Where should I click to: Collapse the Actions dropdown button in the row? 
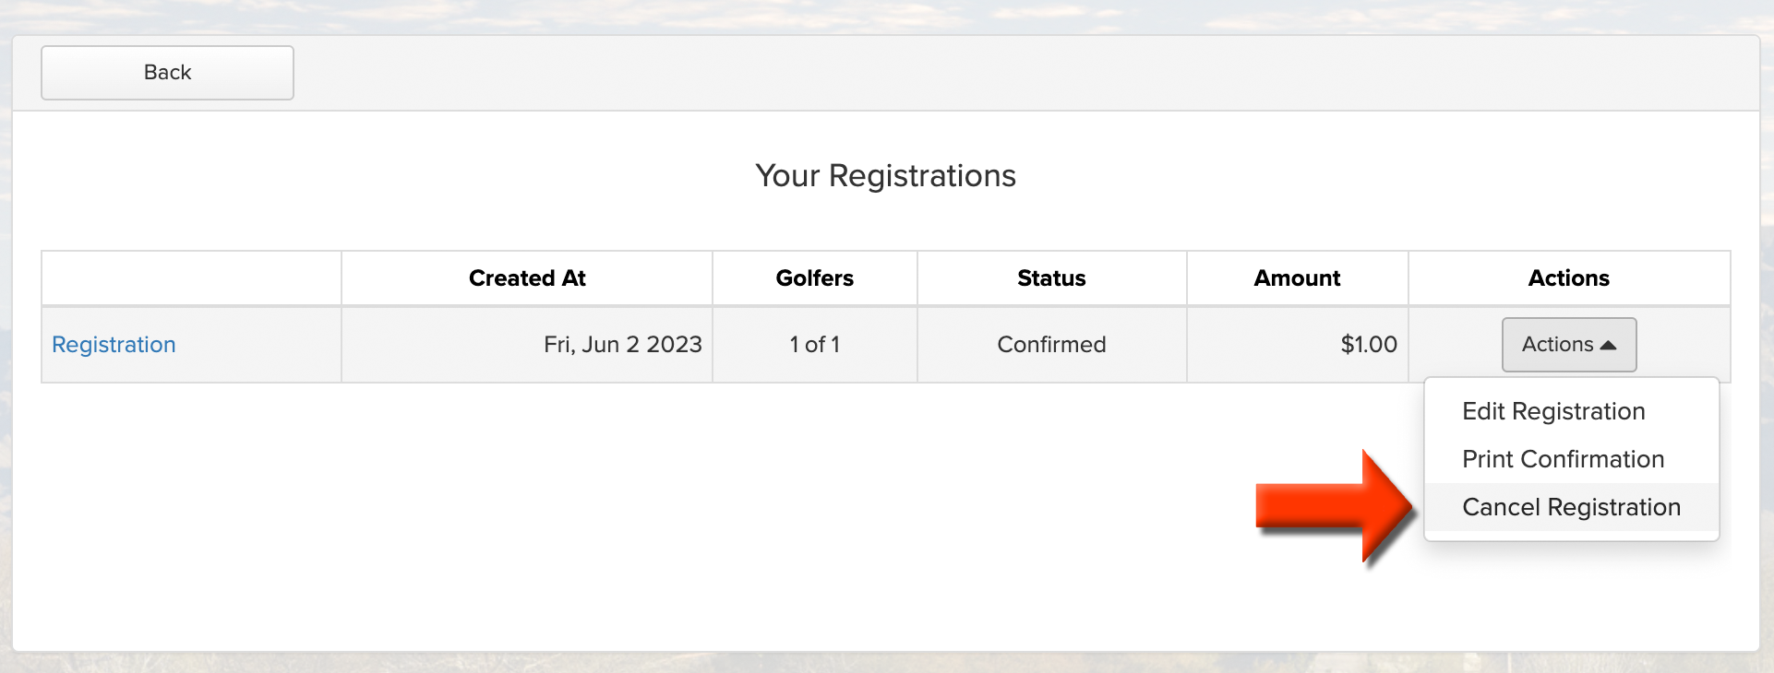pos(1569,345)
